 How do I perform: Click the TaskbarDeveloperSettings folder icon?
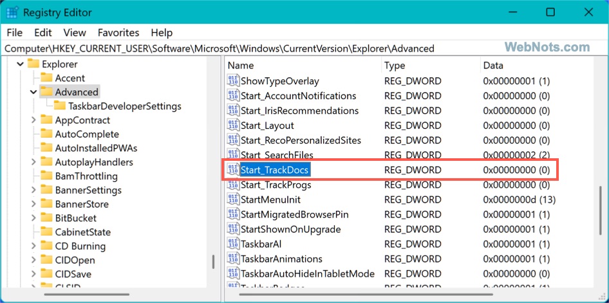click(x=59, y=106)
